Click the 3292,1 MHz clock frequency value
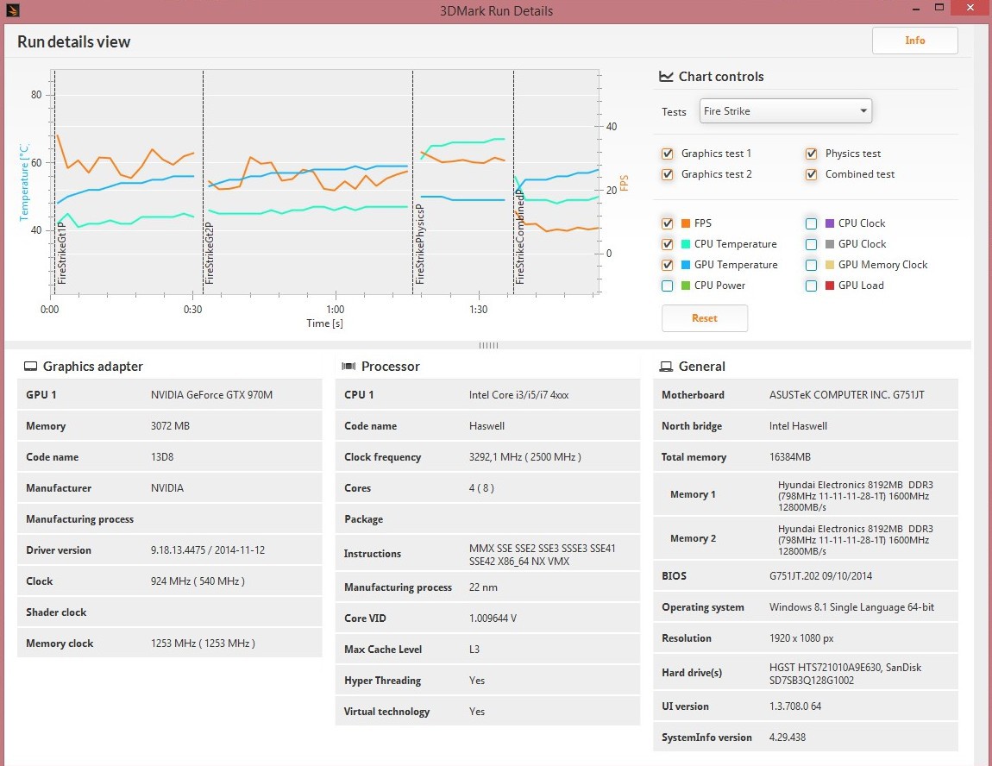The width and height of the screenshot is (992, 766). [525, 456]
